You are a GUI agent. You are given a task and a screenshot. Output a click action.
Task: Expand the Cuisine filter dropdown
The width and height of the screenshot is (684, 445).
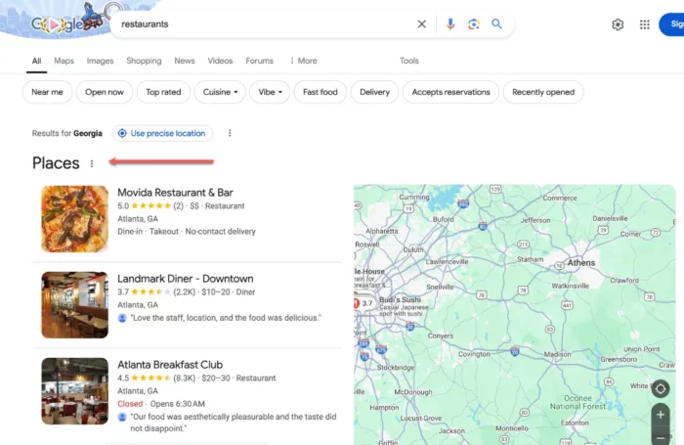220,92
